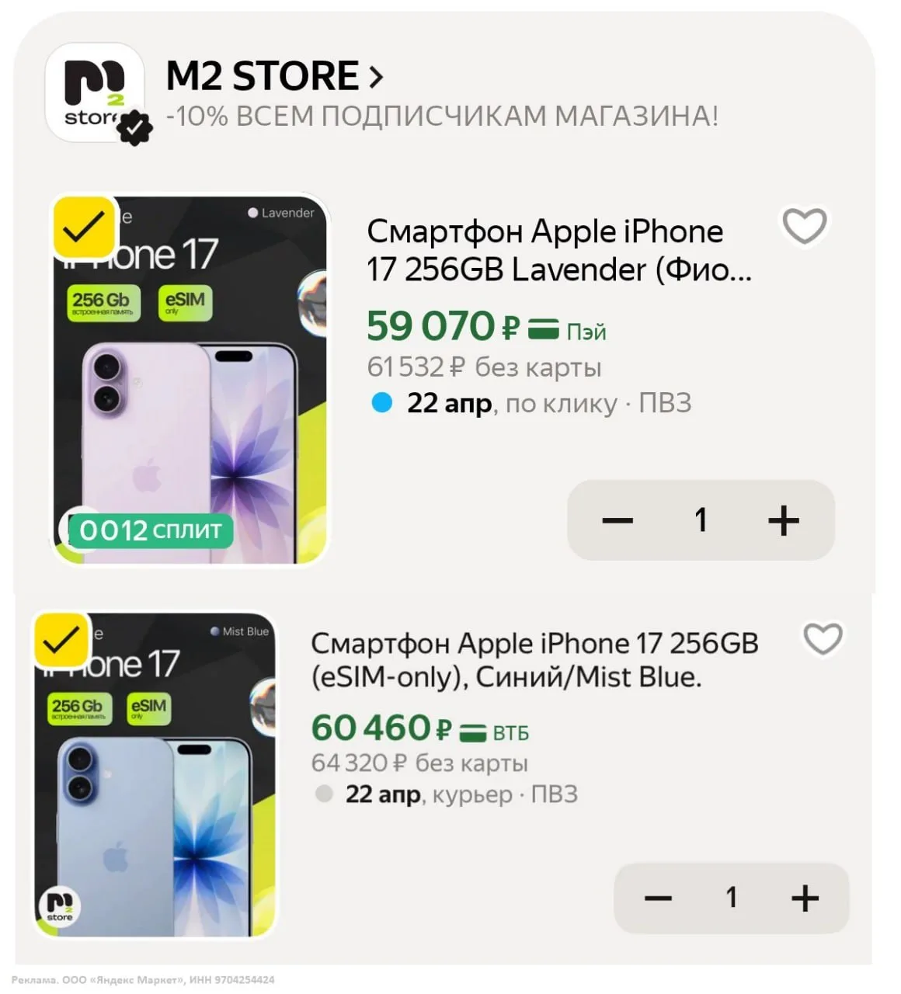Expand M2 STORE chevron arrow

tap(376, 76)
